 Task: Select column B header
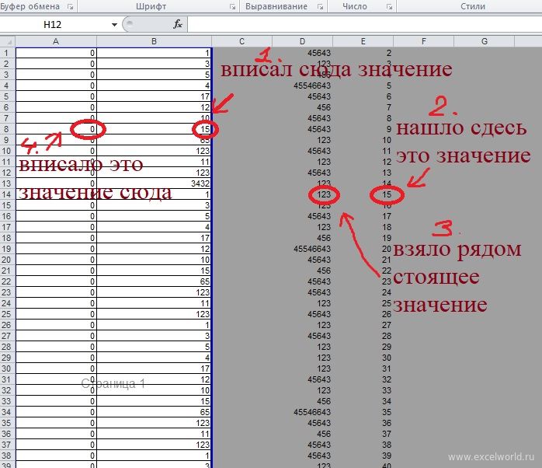click(x=155, y=41)
